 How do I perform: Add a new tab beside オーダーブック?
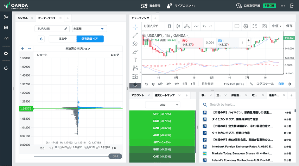68,18
